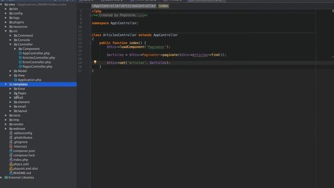Click the paginate method call
The image size is (334, 188).
(170, 55)
